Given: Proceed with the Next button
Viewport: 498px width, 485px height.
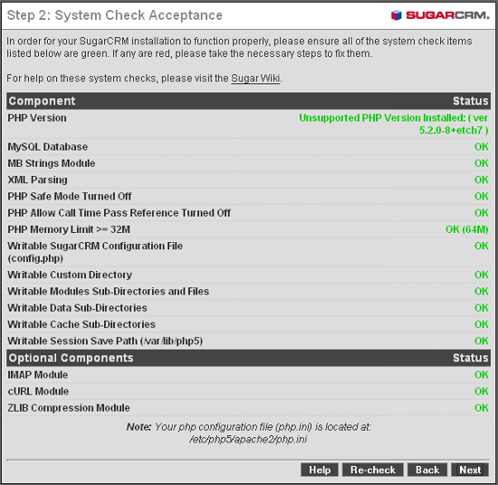Looking at the screenshot, I should (470, 470).
